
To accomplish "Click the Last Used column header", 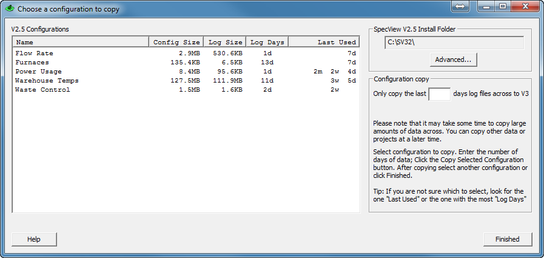I will (323, 42).
